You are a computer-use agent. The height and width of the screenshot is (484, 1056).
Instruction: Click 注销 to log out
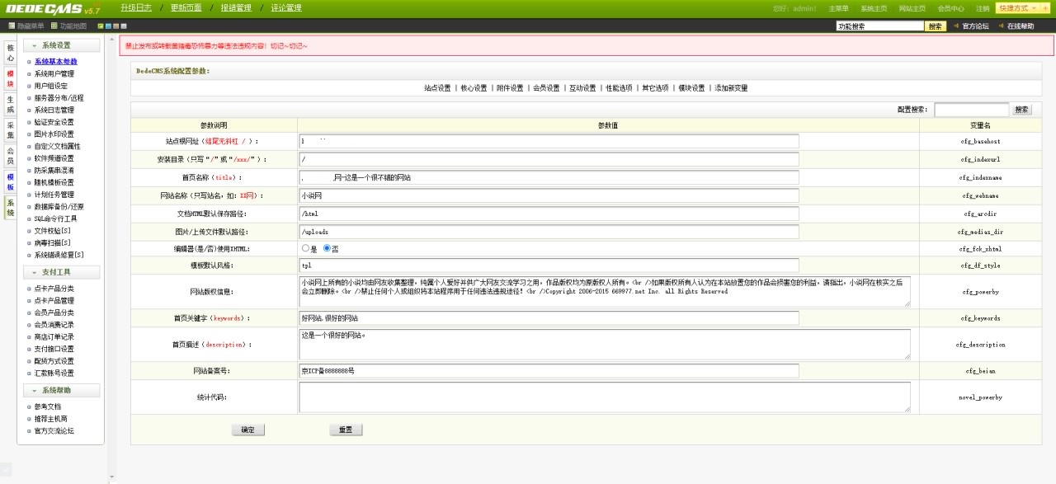point(983,8)
